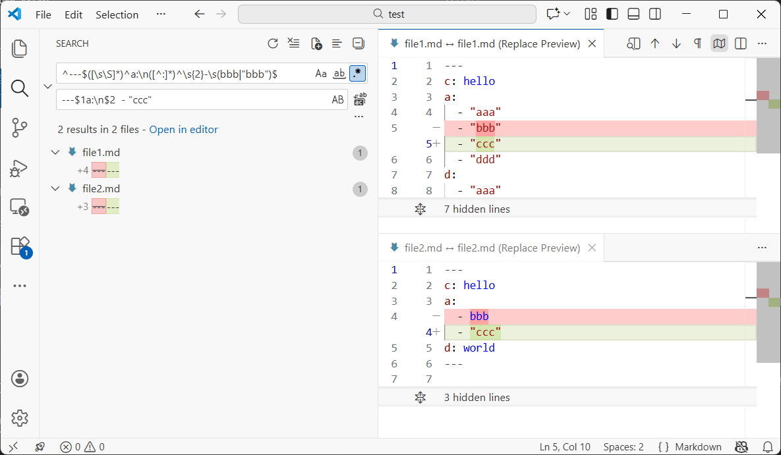The image size is (781, 455).
Task: Switch to file2.md Replace Preview tab
Action: [x=491, y=248]
